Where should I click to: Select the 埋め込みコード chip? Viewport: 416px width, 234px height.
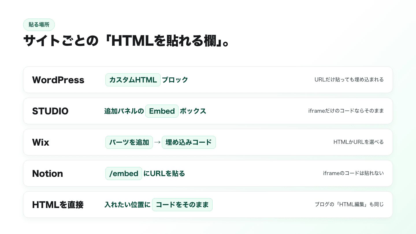[189, 142]
